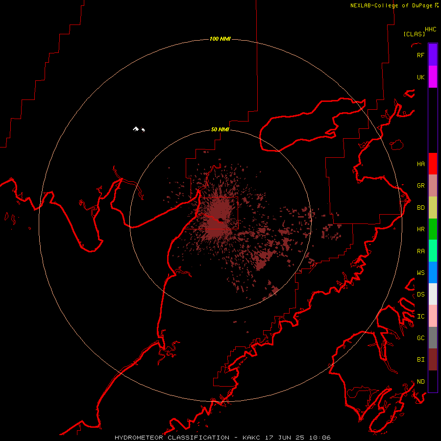
Task: Click the RF legend label
Action: pyautogui.click(x=420, y=55)
